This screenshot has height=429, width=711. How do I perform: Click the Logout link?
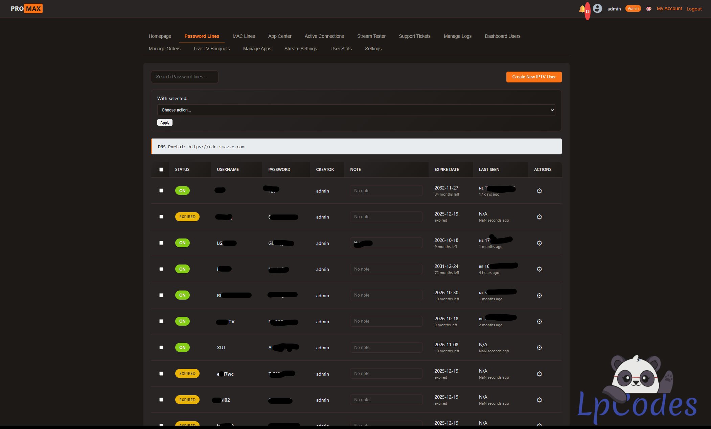tap(694, 9)
